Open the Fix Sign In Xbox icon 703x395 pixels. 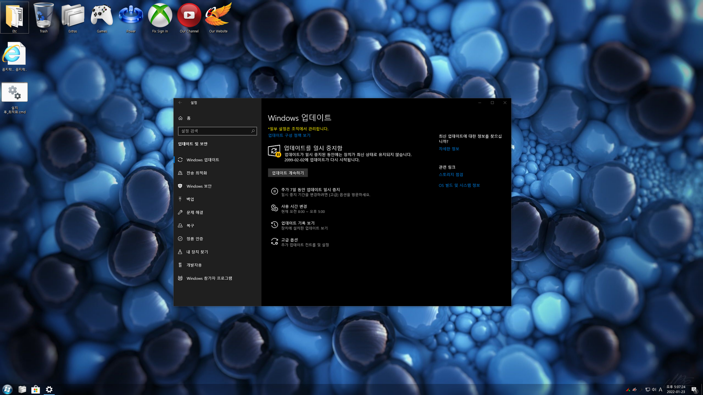tap(160, 18)
